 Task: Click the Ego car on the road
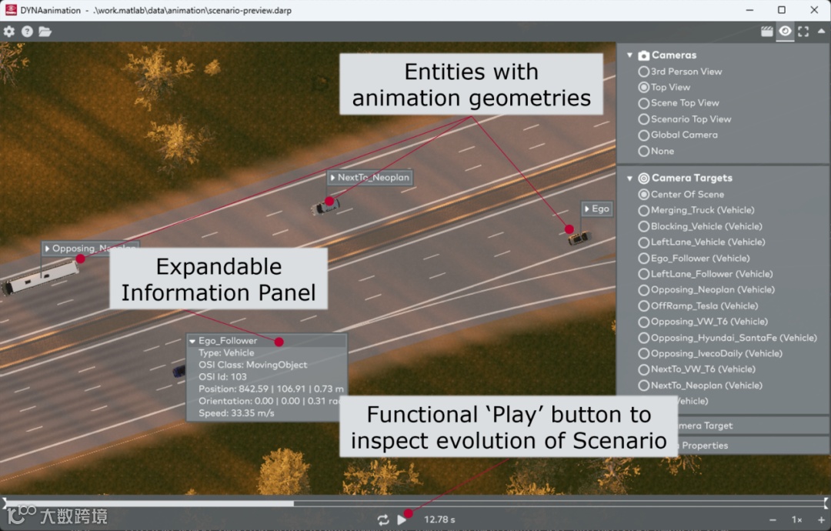coord(579,238)
